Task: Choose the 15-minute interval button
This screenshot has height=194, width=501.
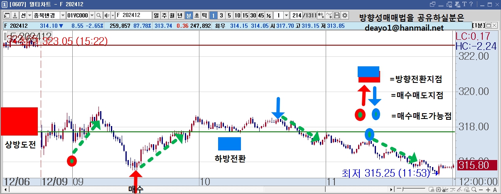Action: 245,15
